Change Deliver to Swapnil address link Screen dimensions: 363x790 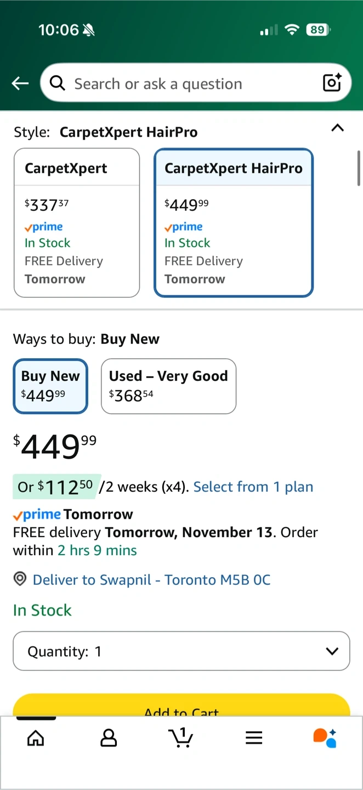tap(151, 580)
